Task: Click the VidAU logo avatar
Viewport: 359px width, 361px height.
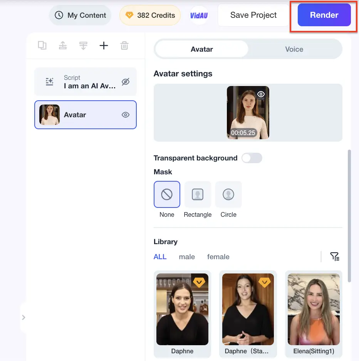Action: point(199,15)
